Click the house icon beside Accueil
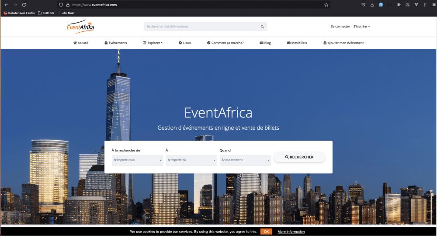The height and width of the screenshot is (236, 437). click(x=75, y=43)
